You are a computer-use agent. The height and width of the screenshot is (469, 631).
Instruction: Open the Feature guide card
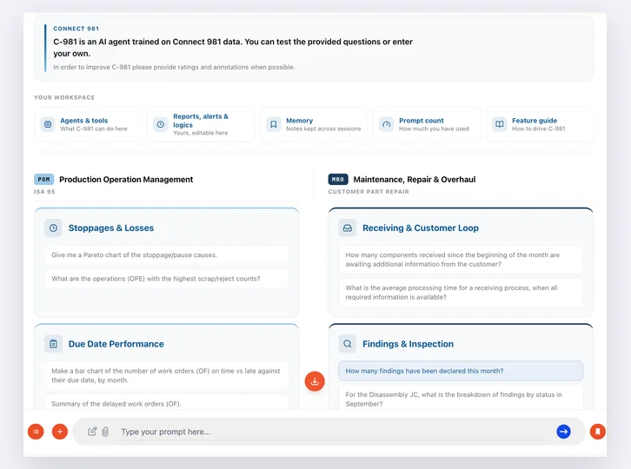click(x=540, y=124)
